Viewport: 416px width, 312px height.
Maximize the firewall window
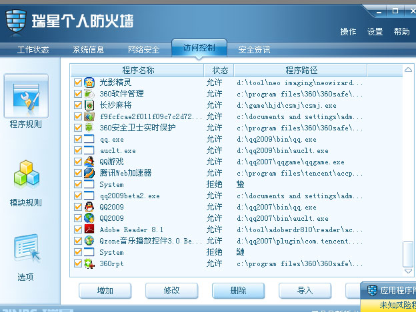coord(395,11)
